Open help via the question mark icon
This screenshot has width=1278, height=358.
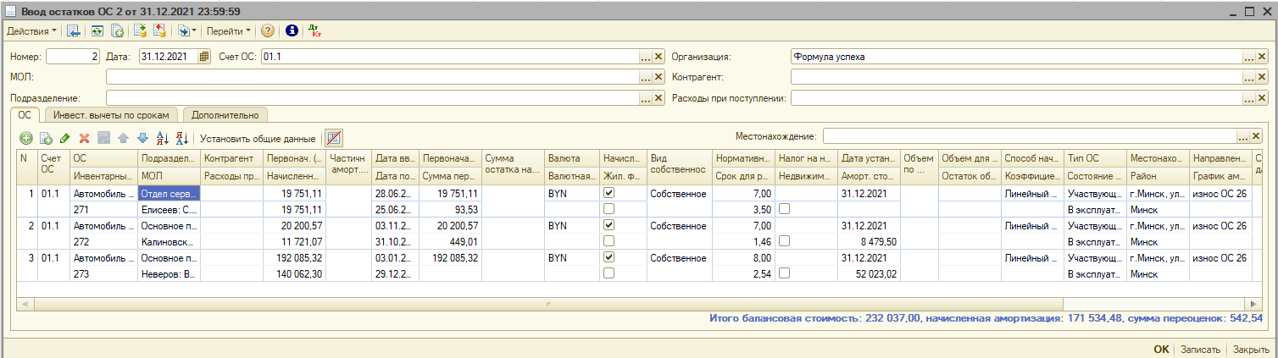[x=268, y=31]
